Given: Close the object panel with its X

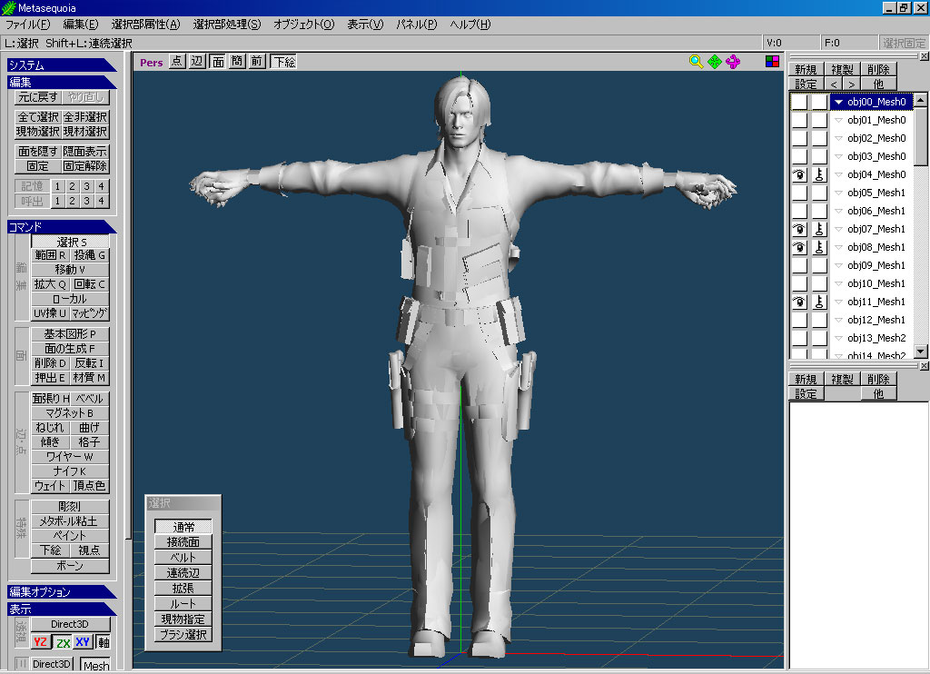Looking at the screenshot, I should click(924, 56).
